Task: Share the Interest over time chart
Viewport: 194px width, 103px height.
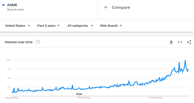Action: coord(189,42)
